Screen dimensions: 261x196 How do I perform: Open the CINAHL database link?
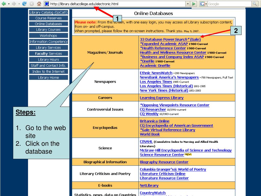click(x=146, y=141)
